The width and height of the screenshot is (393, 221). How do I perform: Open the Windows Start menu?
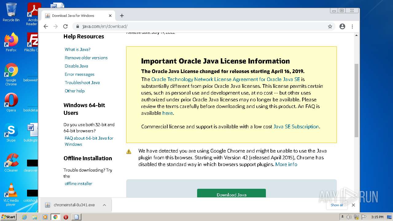(9, 217)
